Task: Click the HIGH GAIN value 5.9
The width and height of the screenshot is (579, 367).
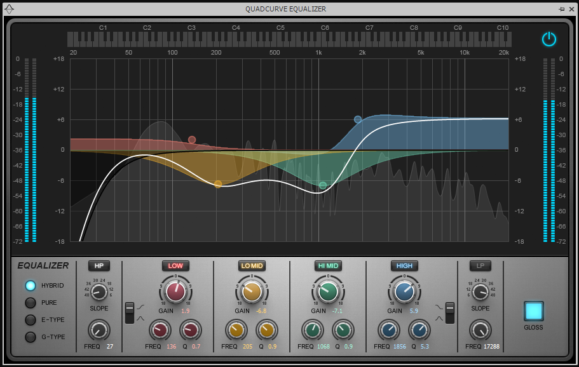Action: pyautogui.click(x=414, y=311)
